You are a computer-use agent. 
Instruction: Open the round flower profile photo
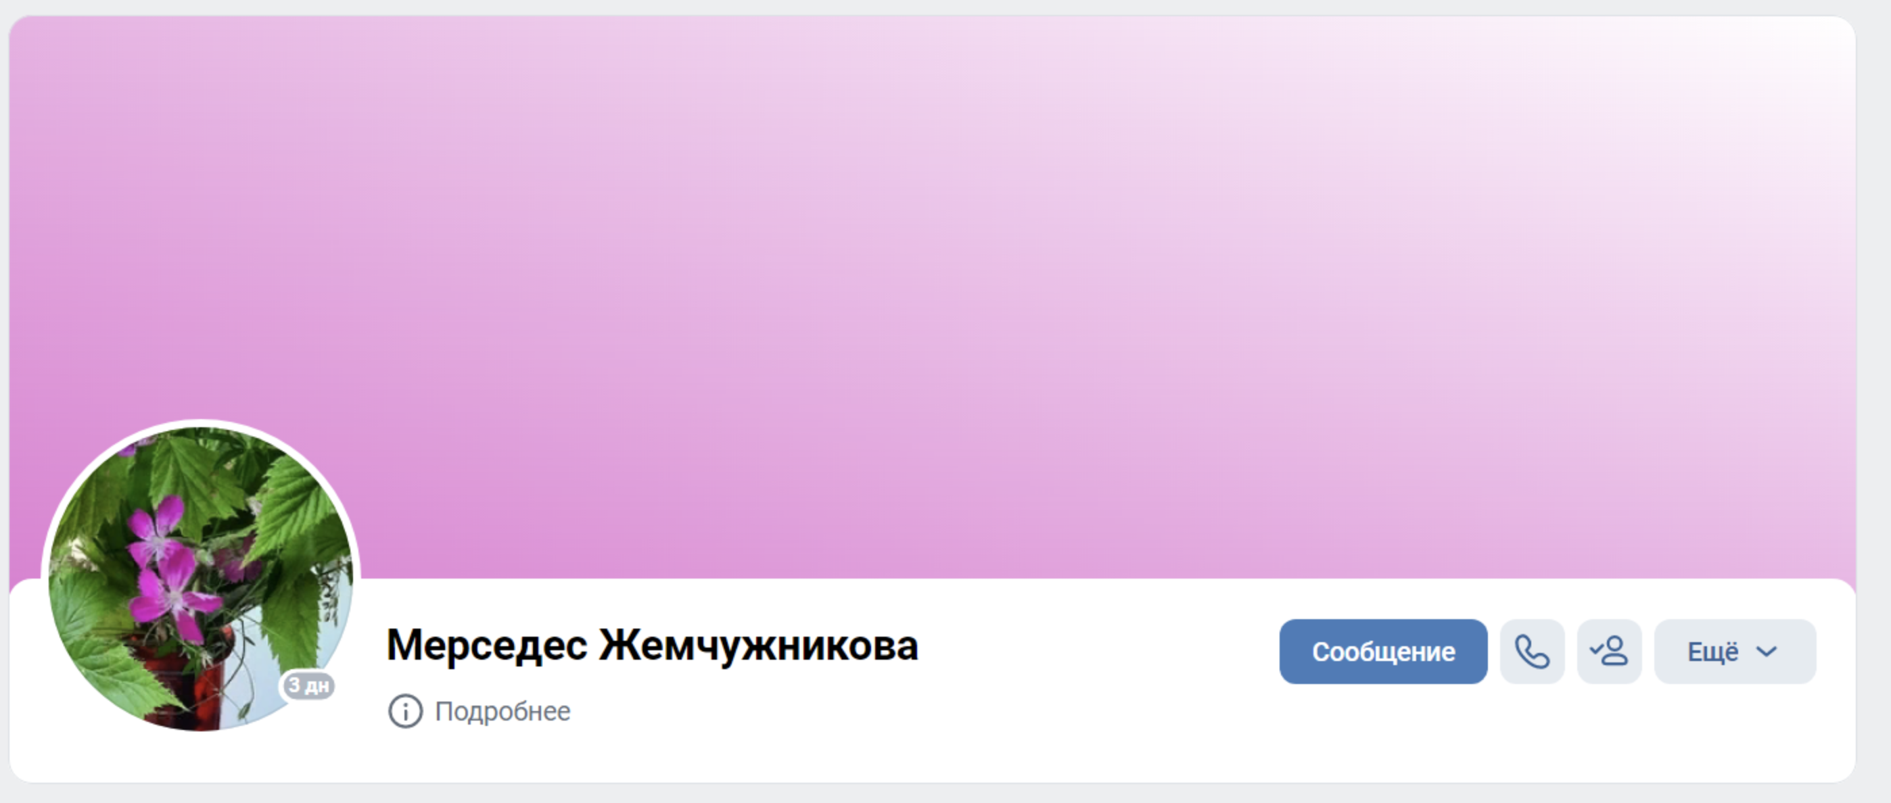tap(200, 579)
